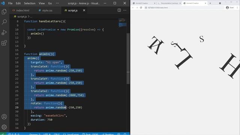Reload the browser page
The image size is (240, 135).
click(x=141, y=7)
